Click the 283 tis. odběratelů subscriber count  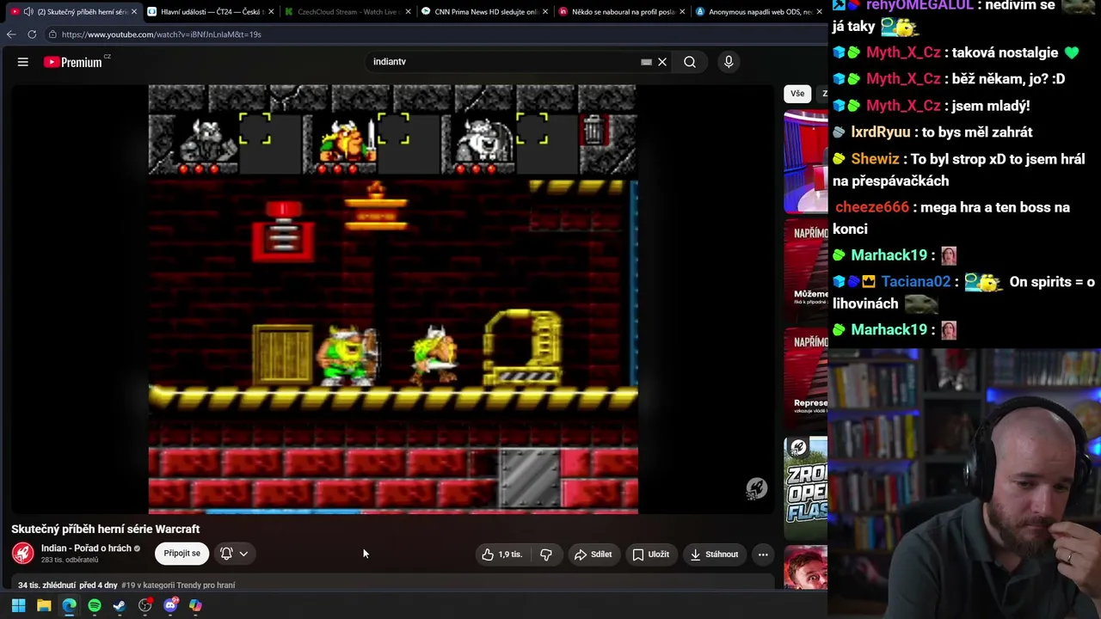70,561
